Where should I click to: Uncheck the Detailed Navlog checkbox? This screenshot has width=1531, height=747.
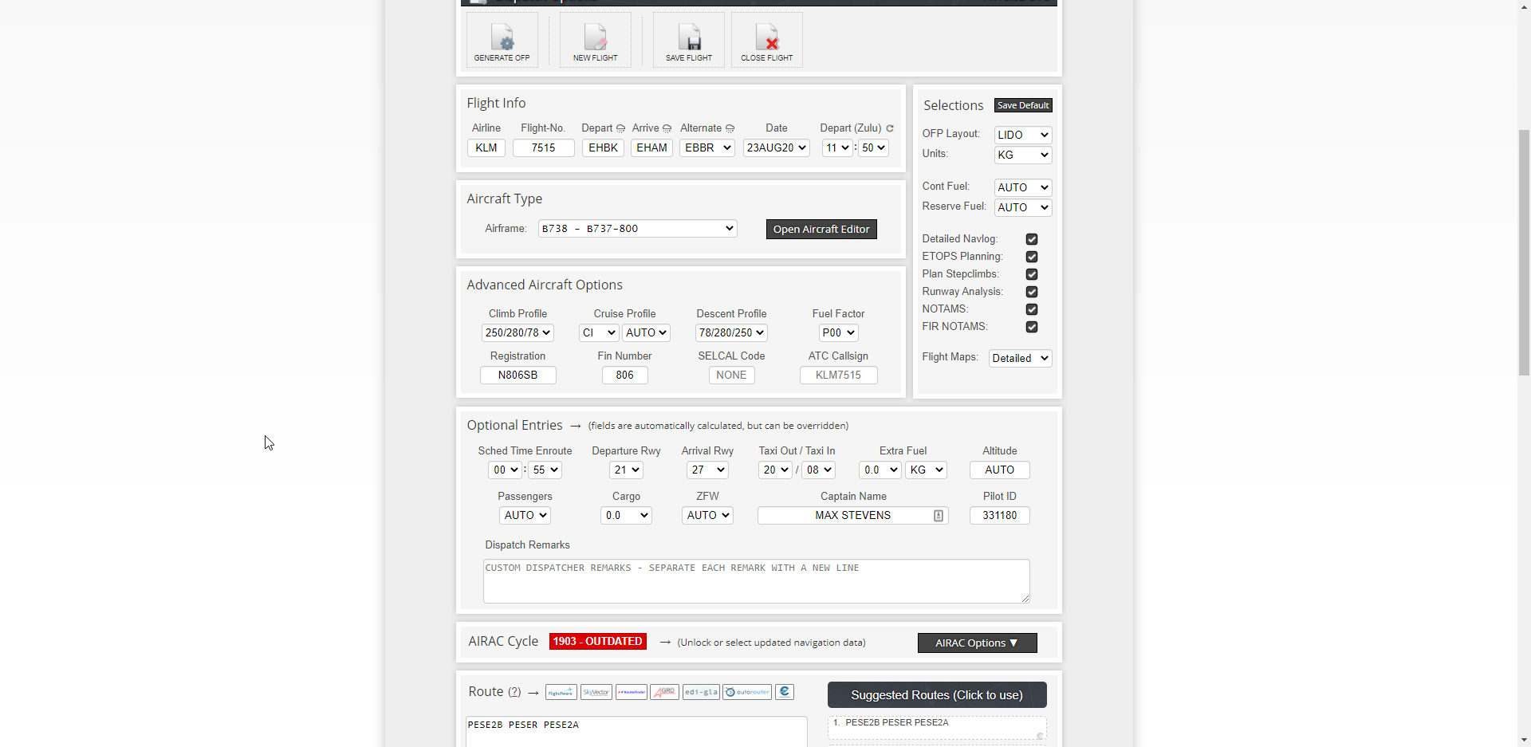1032,239
